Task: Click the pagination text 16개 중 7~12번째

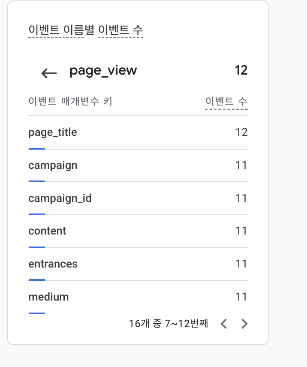Action: [168, 324]
